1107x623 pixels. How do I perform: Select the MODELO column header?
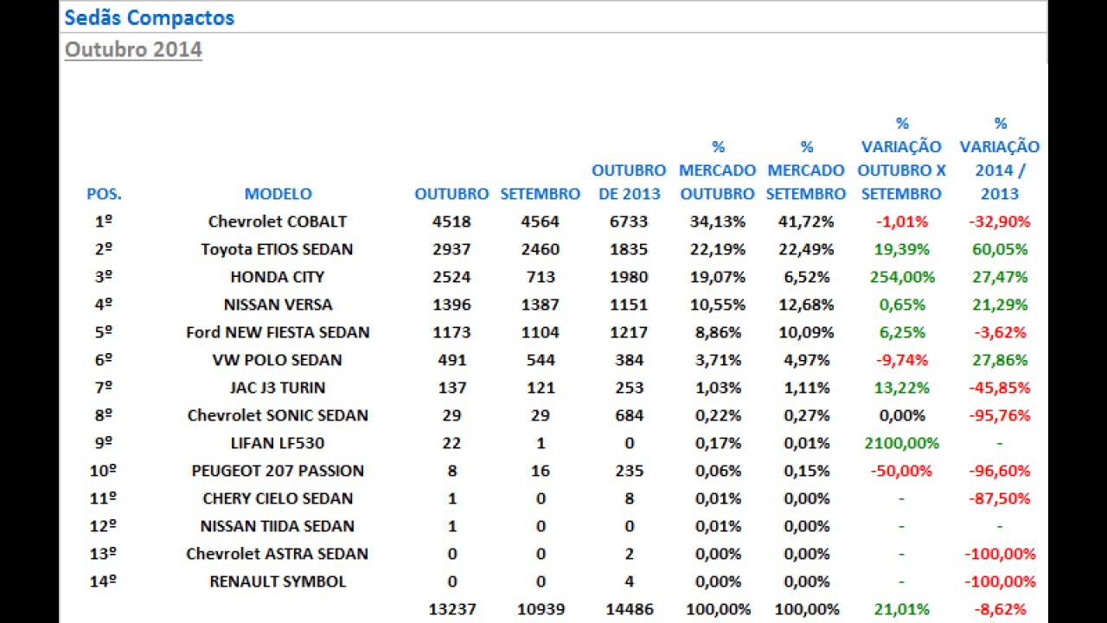click(278, 194)
